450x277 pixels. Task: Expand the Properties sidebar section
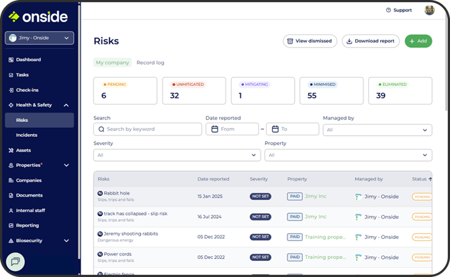(x=66, y=165)
